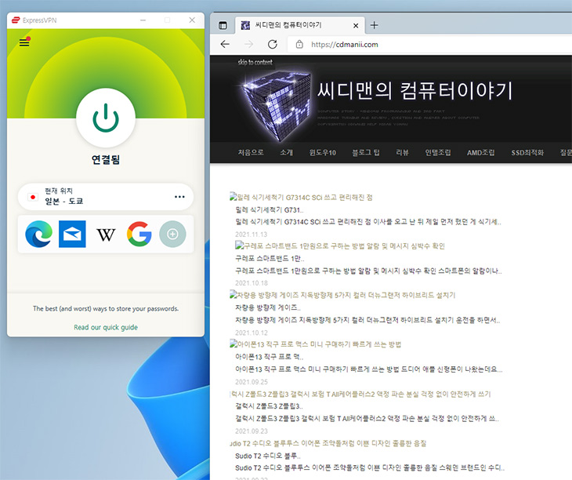Click the 2021.11.13 post date
Screen dimensions: 572x480
(x=252, y=235)
